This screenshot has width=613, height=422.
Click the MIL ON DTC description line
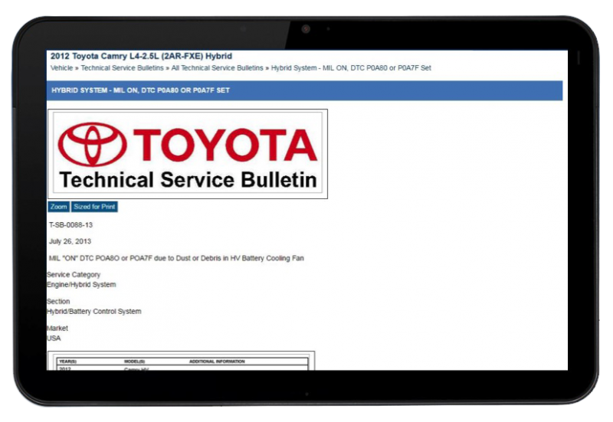(176, 258)
